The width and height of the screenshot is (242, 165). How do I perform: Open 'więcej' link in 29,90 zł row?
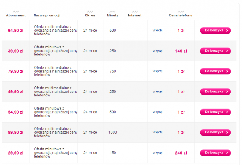click(157, 153)
